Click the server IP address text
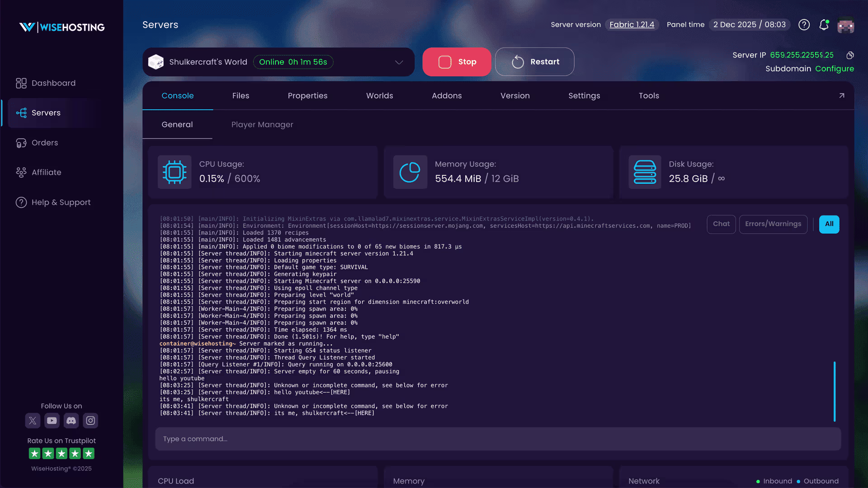This screenshot has width=868, height=488. [802, 55]
